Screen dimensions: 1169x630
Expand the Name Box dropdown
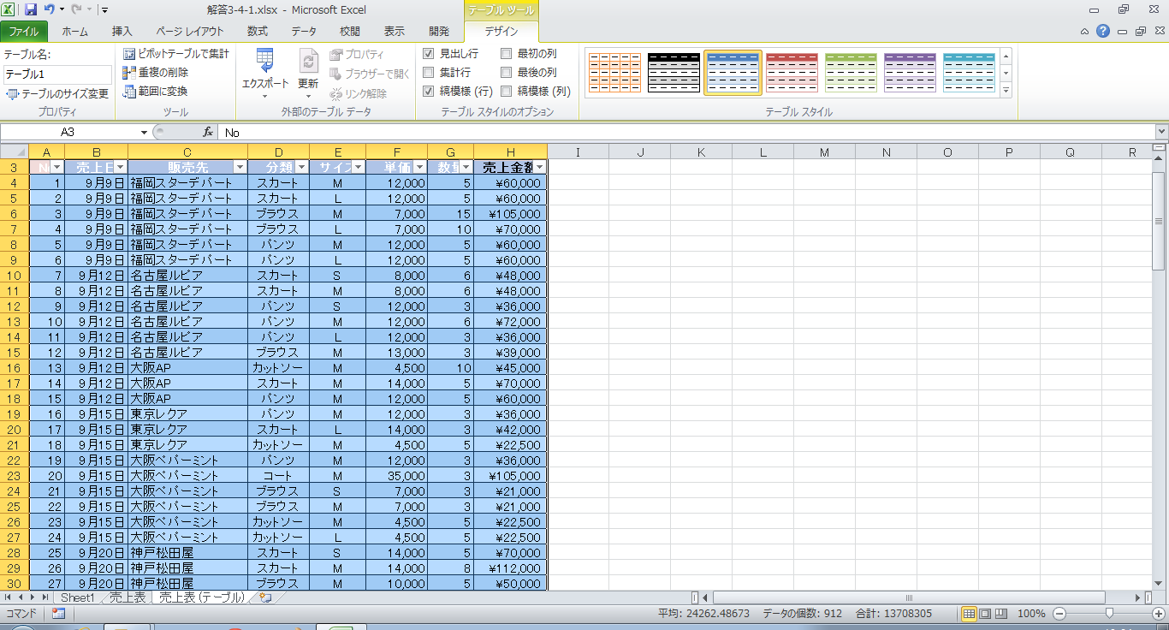point(144,133)
